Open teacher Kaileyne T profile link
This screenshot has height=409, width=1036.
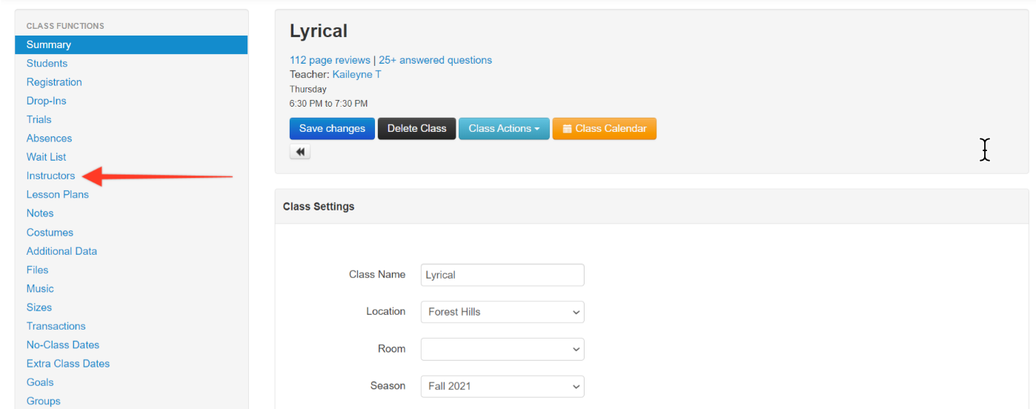tap(356, 74)
